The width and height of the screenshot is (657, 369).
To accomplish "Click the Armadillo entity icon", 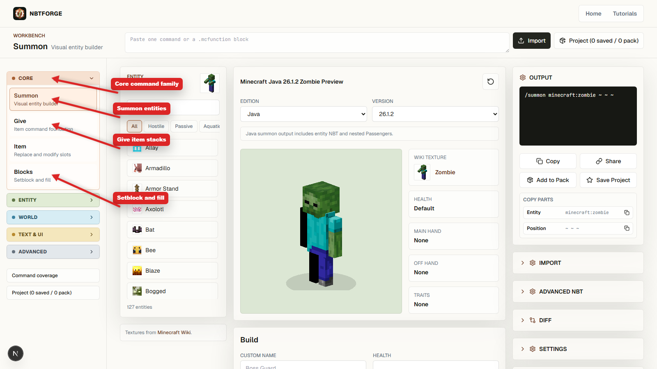I will [137, 168].
